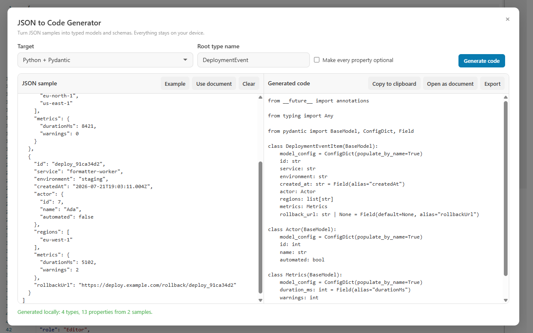The width and height of the screenshot is (533, 333).
Task: Click the from typing import Any line
Action: coord(301,116)
